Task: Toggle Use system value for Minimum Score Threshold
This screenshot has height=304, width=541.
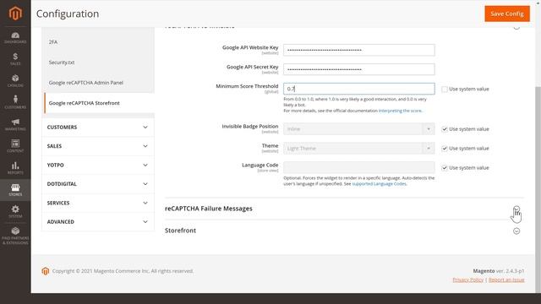Action: click(x=445, y=89)
